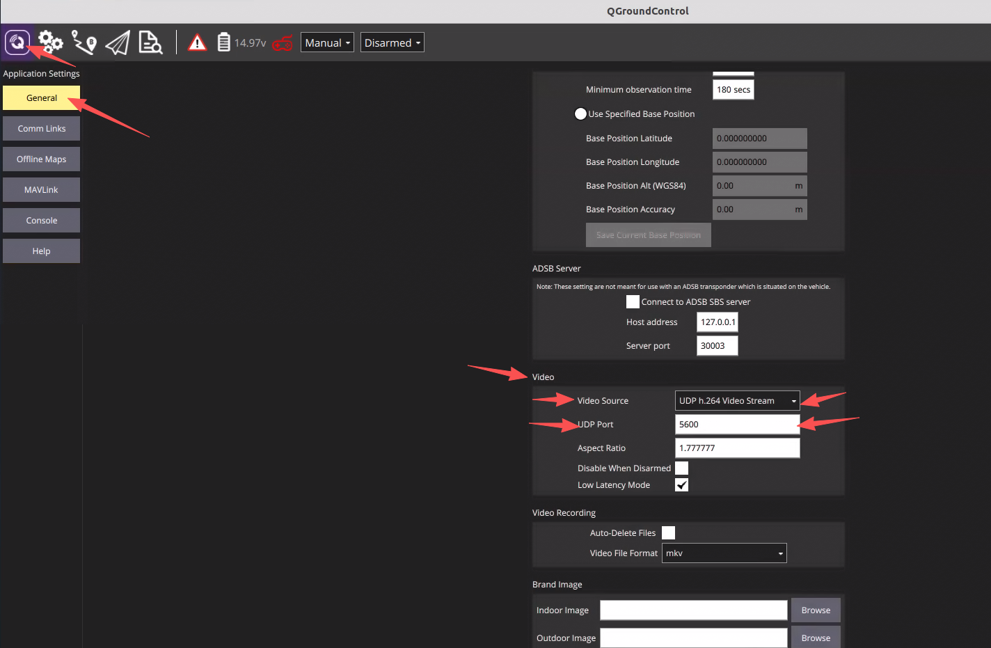Switch to Fly view paper plane icon

pos(118,42)
